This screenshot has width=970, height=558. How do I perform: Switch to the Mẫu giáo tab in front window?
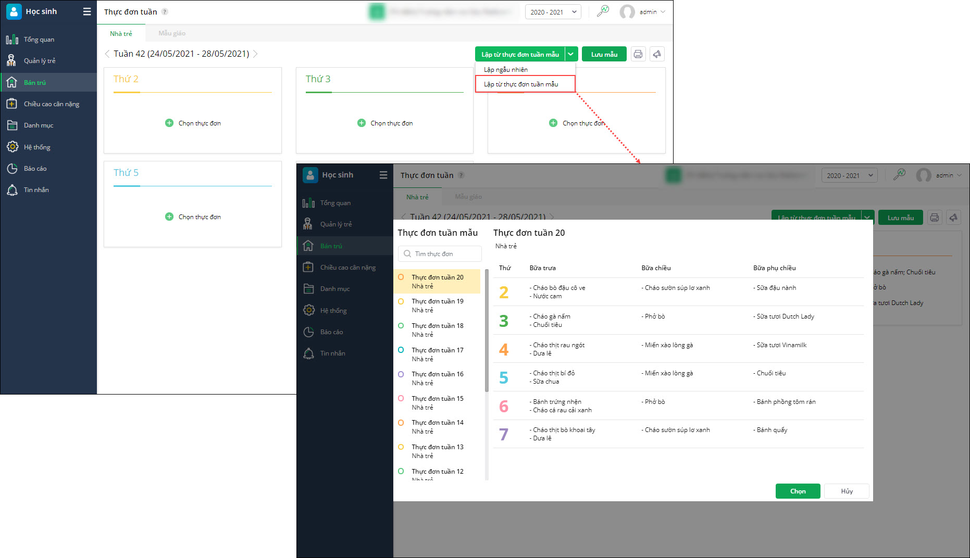[468, 197]
